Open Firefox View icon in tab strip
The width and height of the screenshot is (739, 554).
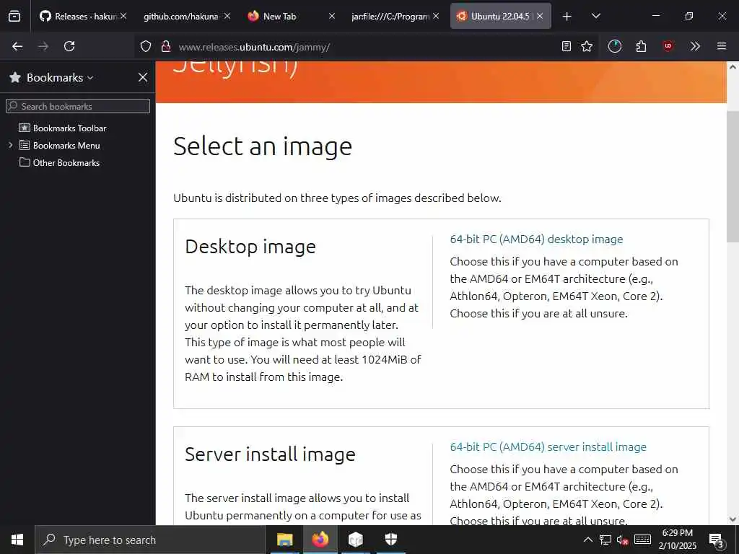(14, 16)
